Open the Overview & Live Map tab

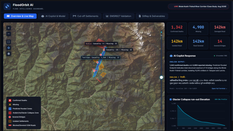20,16
